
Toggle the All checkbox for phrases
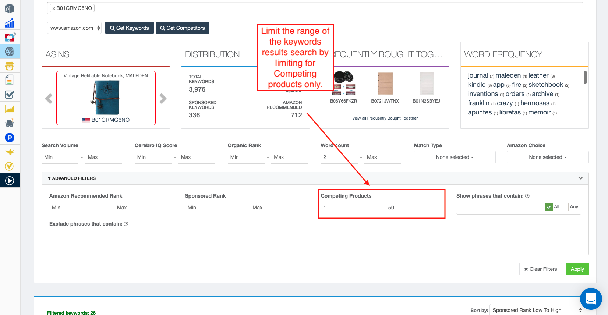click(x=548, y=207)
